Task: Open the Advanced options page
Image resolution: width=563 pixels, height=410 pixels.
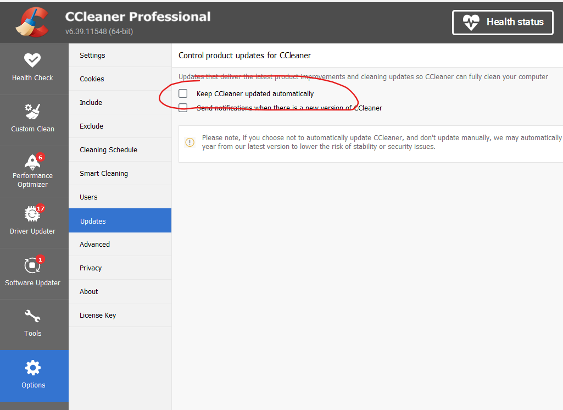Action: [94, 245]
